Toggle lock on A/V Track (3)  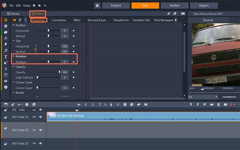click(x=6, y=144)
